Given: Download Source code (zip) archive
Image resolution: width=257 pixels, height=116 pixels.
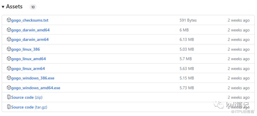Looking at the screenshot, I should pyautogui.click(x=27, y=98).
